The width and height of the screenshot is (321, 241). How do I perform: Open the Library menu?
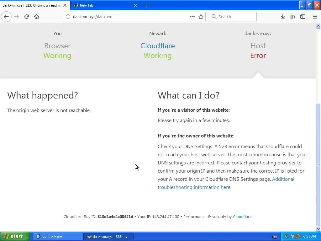293,17
